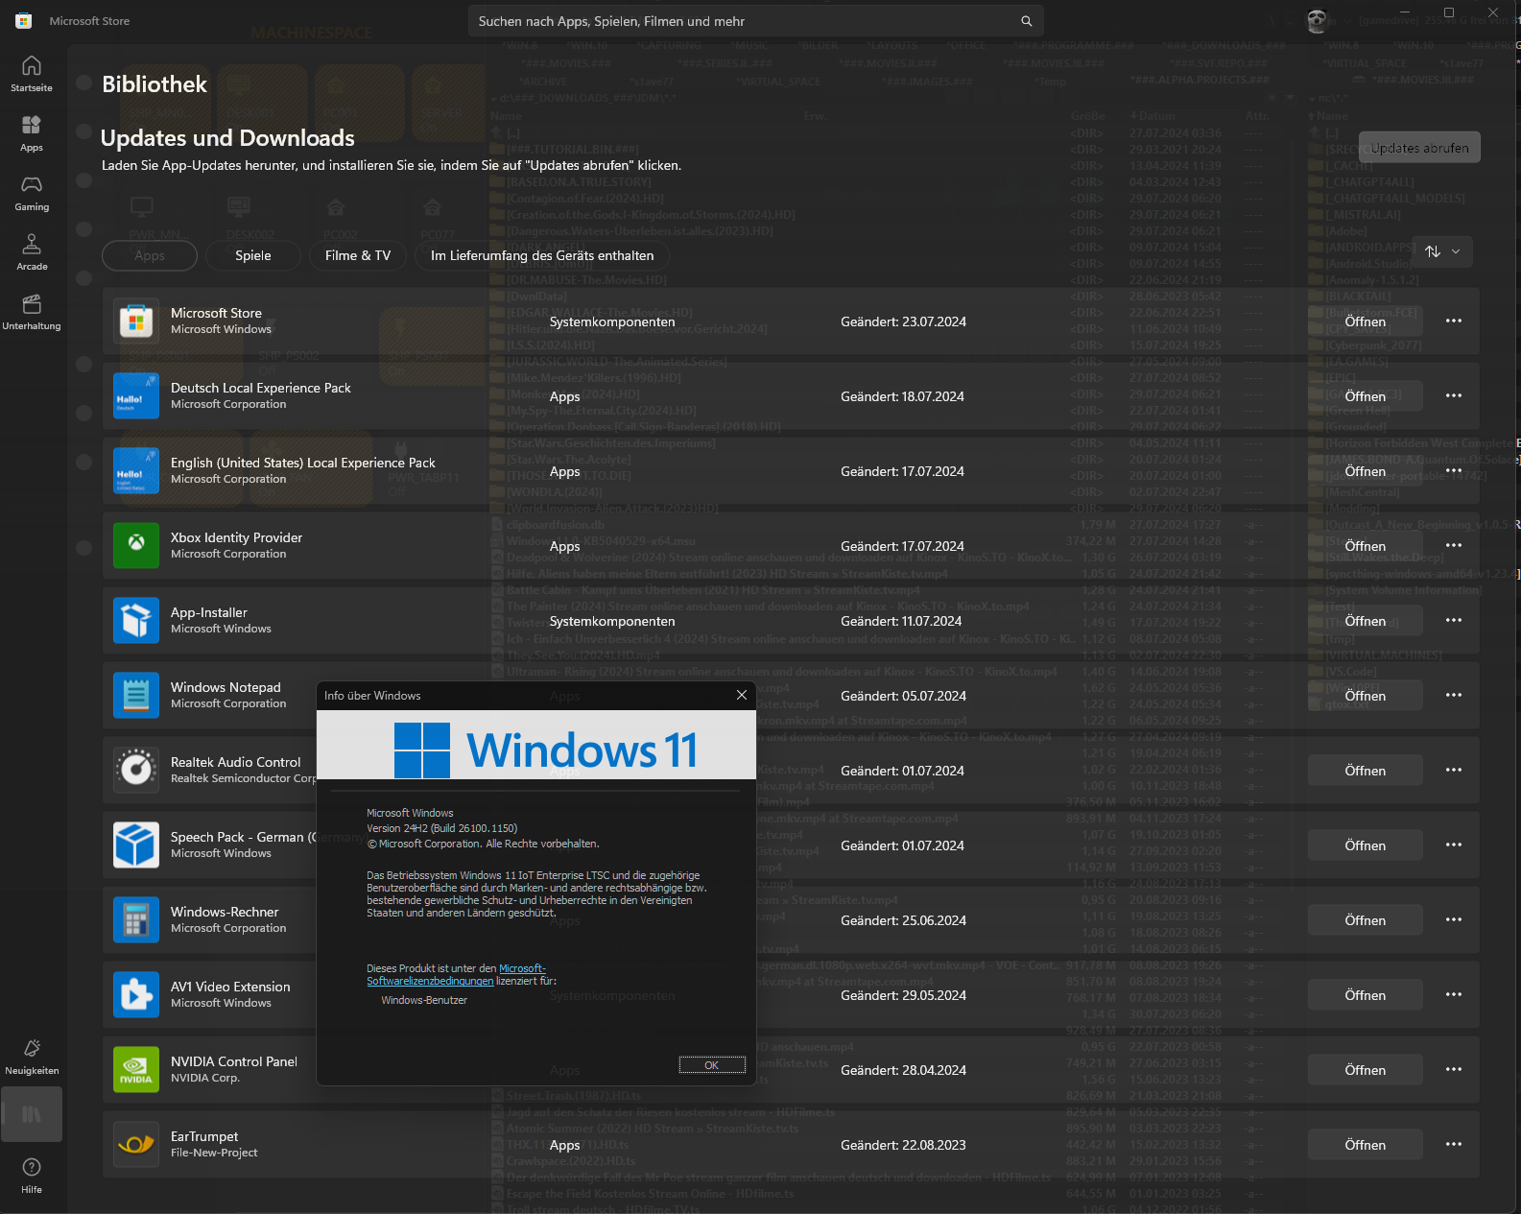Click the Windows-Rechner calculator icon
Image resolution: width=1521 pixels, height=1214 pixels.
pos(136,919)
